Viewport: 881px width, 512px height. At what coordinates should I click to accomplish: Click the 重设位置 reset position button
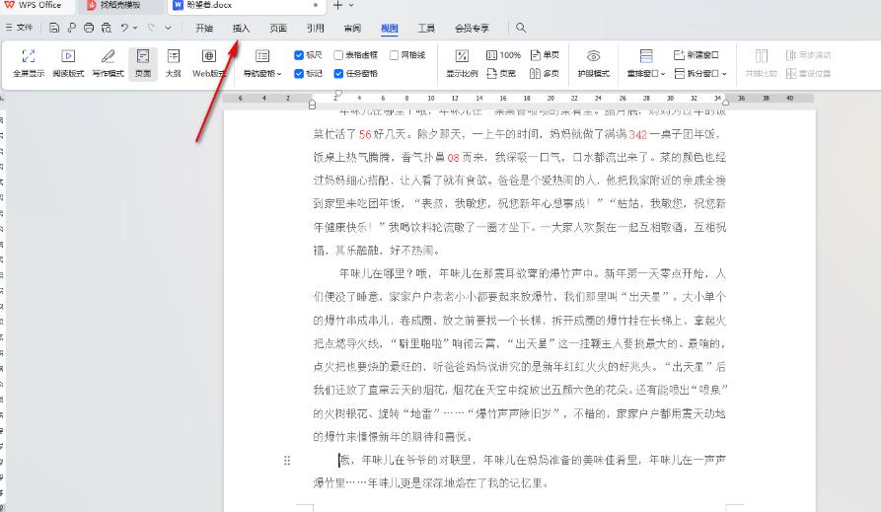pyautogui.click(x=808, y=73)
